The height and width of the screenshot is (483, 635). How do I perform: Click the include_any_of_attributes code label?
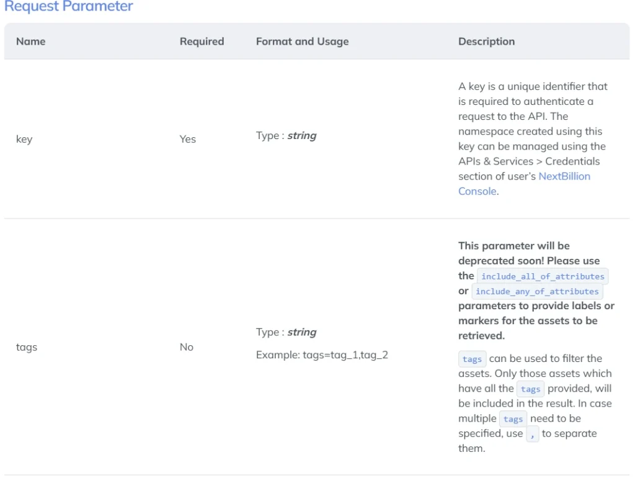[537, 291]
